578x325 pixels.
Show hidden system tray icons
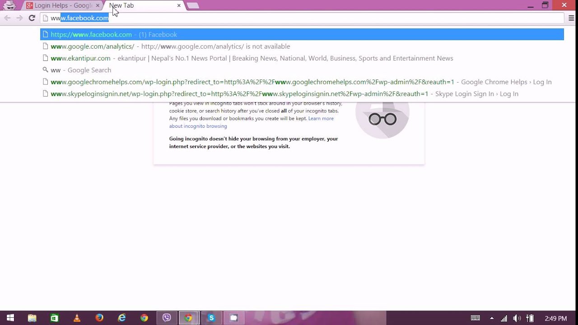click(492, 318)
